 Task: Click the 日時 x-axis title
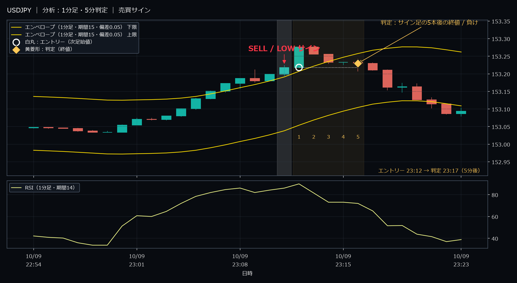tap(247, 273)
